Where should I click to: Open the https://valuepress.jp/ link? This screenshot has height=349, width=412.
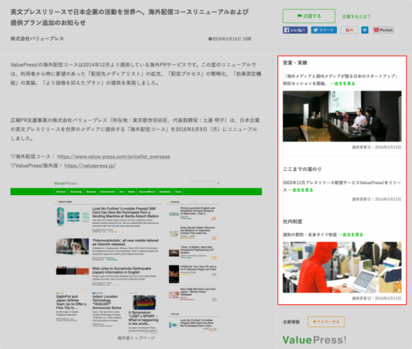coord(90,166)
